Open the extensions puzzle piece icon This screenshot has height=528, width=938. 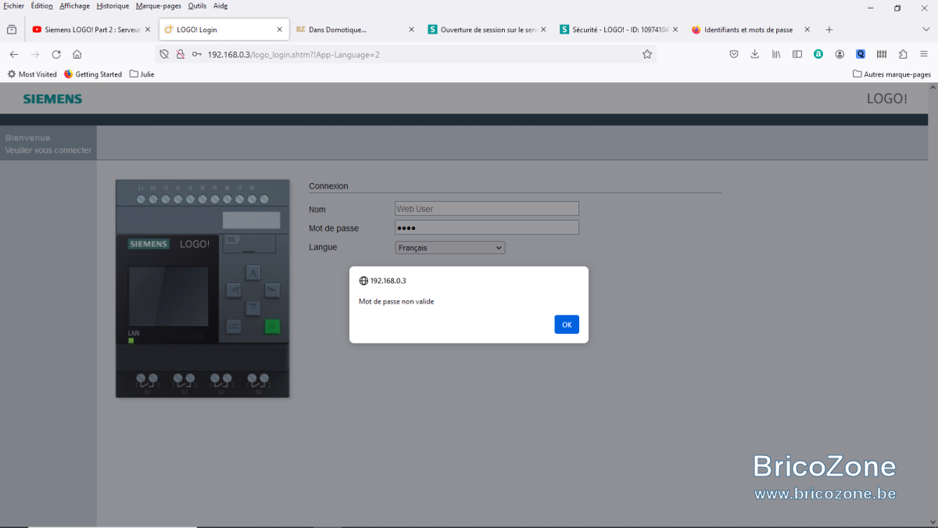click(x=903, y=54)
